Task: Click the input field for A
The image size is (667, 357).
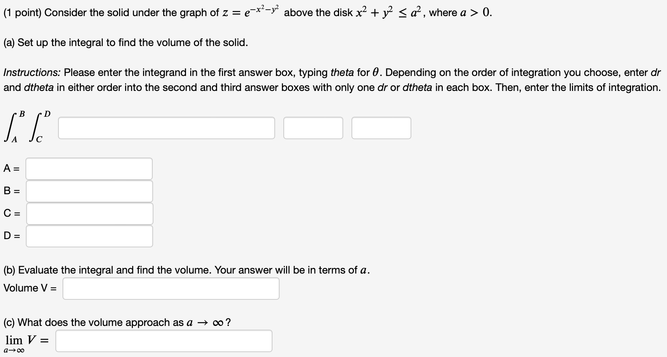Action: [x=89, y=168]
